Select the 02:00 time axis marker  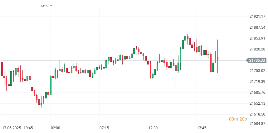point(56,128)
